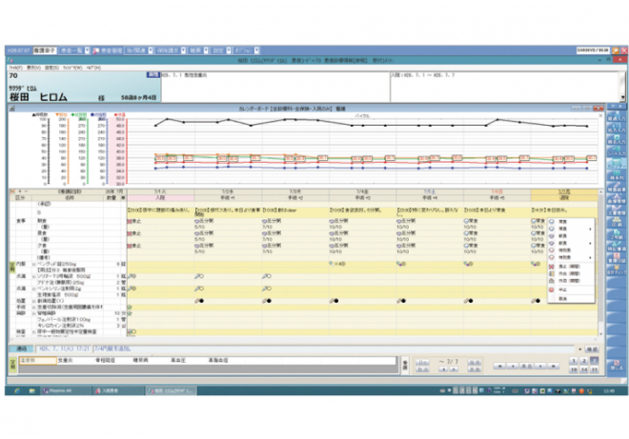
Task: Set display range with the 14 button
Action: pos(584,369)
